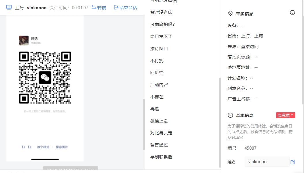This screenshot has height=173, width=304.
Task: Select quick reply 问价格
Action: tap(157, 73)
